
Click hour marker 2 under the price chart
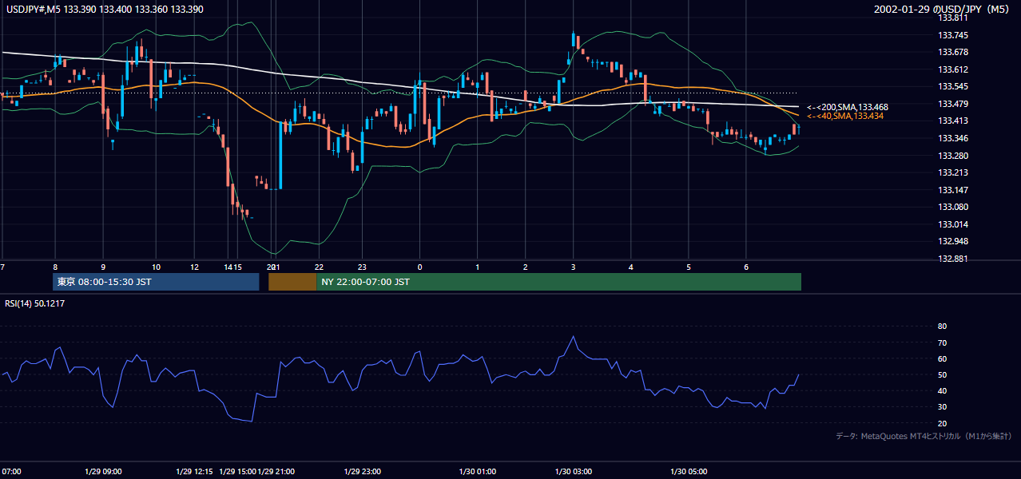pos(525,267)
